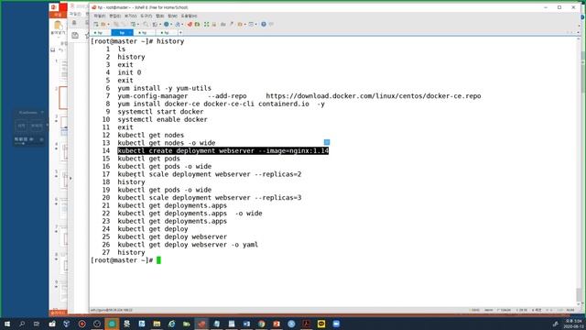Click the taskbar search magnifier

click(x=22, y=324)
